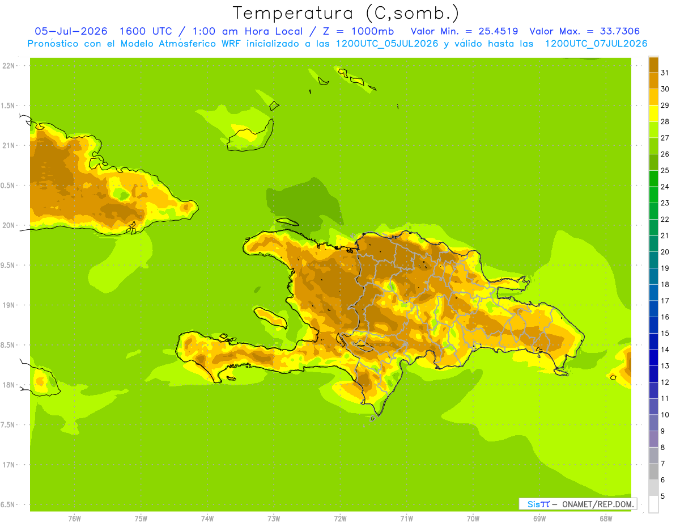Image resolution: width=680 pixels, height=526 pixels.
Task: Click the colorbar label 31
Action: point(665,73)
